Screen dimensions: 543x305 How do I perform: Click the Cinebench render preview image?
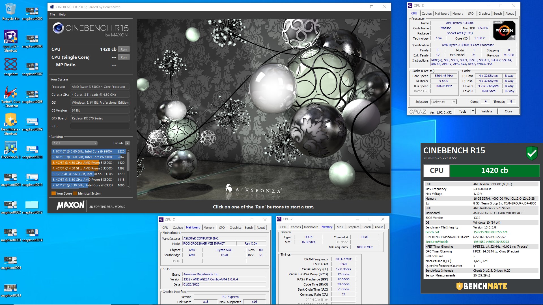[264, 109]
